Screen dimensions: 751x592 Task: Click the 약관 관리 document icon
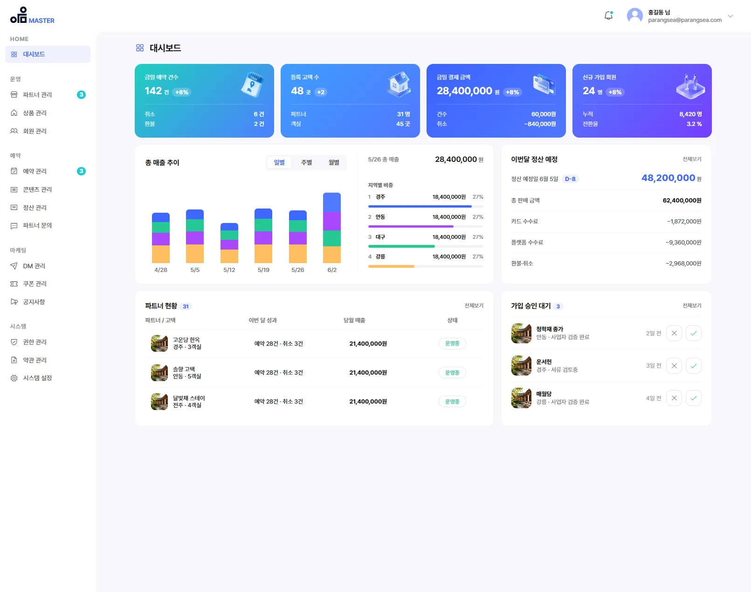(x=14, y=360)
